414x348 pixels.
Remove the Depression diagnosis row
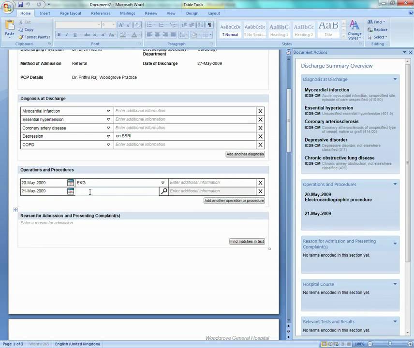tap(260, 136)
